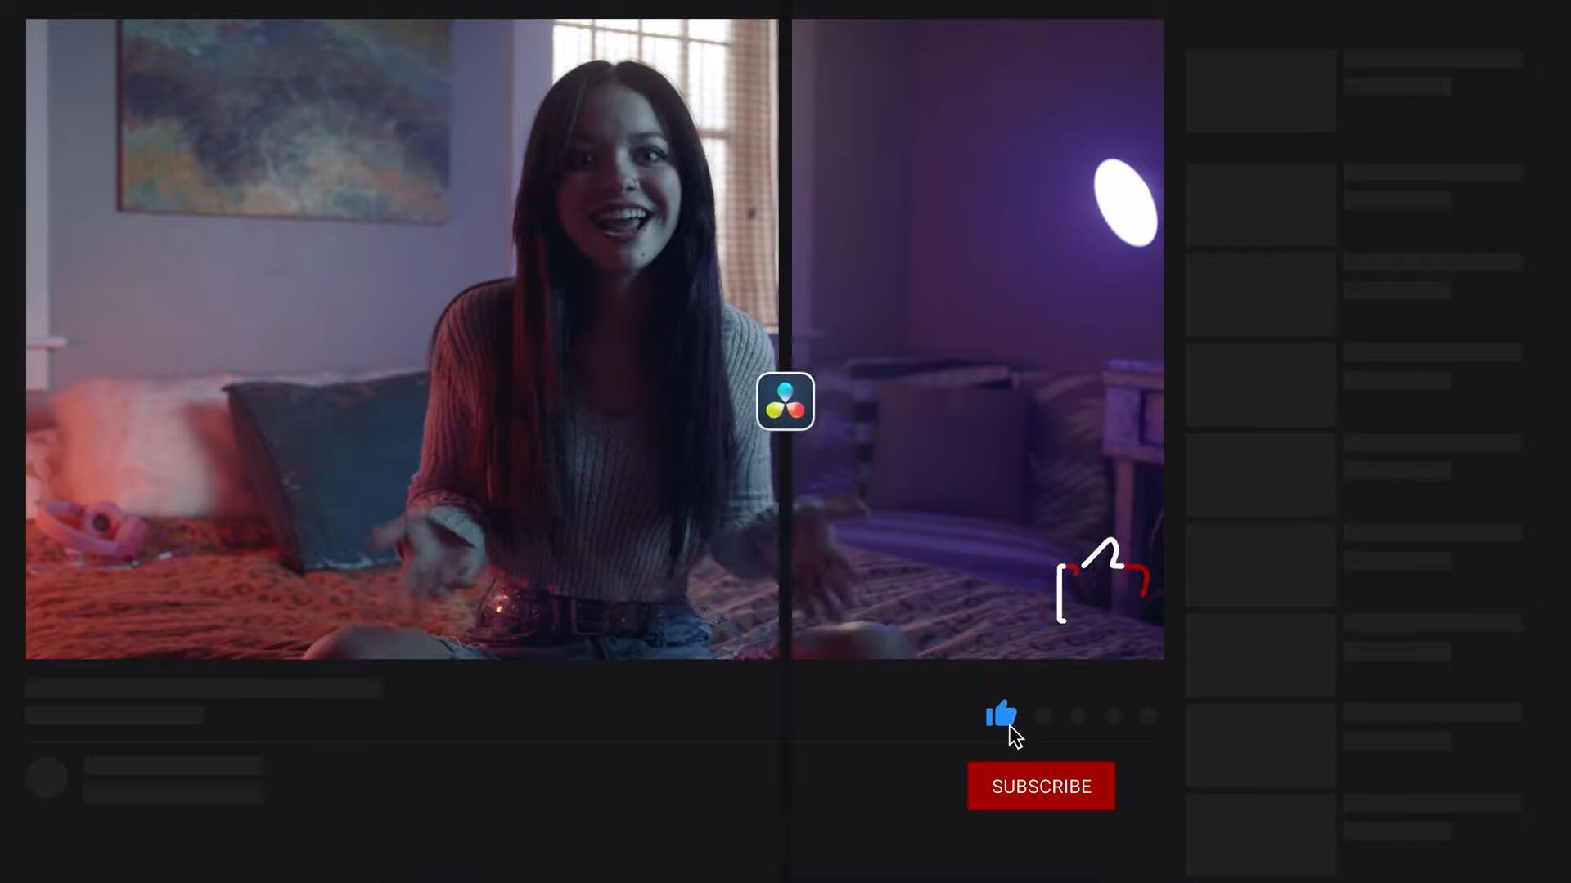Screen dimensions: 1571x883
Task: Click the first faint round icon after like
Action: pos(1042,716)
